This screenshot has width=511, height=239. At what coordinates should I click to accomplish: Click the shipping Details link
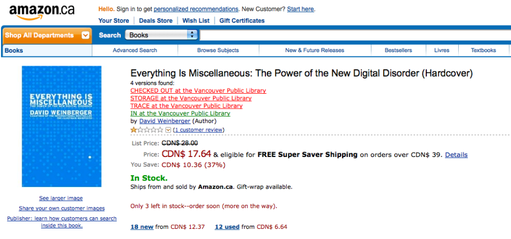click(x=456, y=155)
